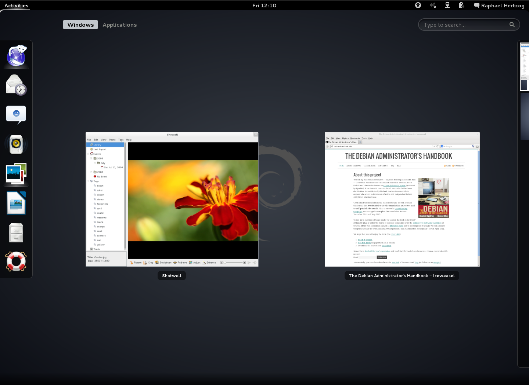Click ABOUT THE BOOK link on handbook page

[x=353, y=166]
